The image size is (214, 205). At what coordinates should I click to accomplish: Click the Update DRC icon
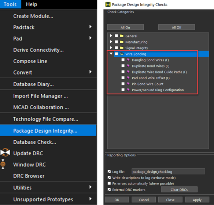(x=5, y=153)
